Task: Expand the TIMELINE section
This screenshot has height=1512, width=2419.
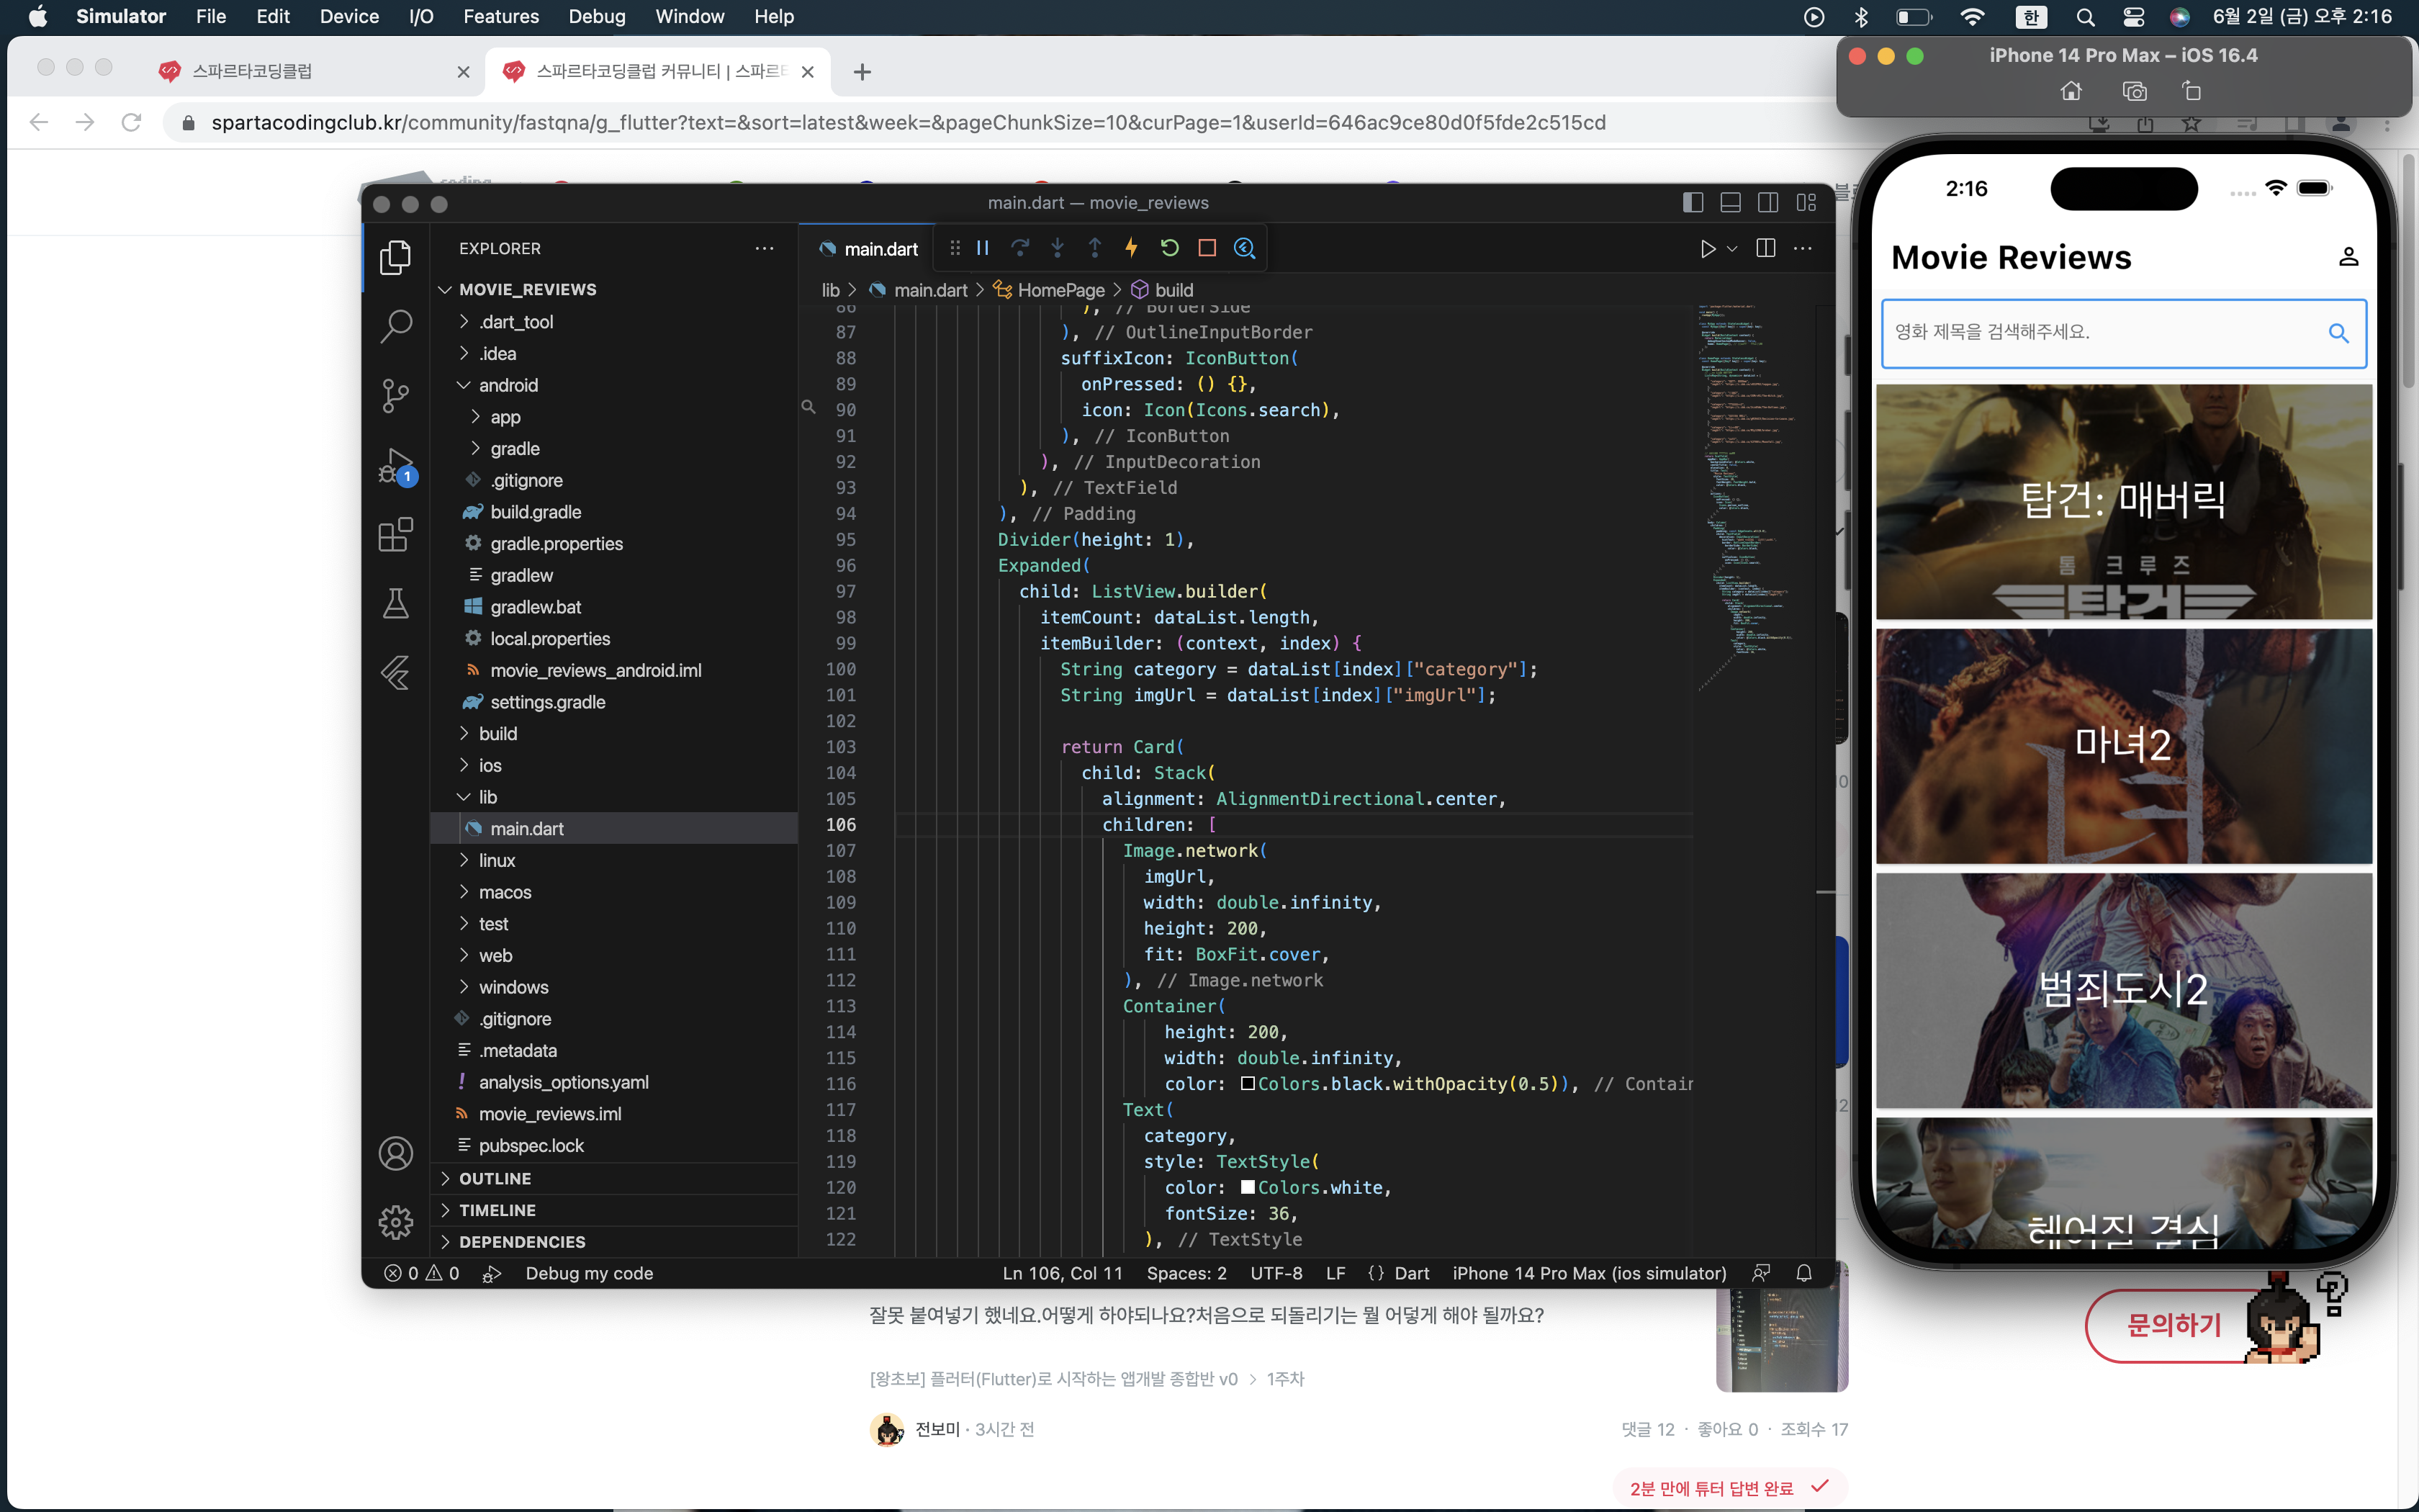Action: pos(613,1210)
